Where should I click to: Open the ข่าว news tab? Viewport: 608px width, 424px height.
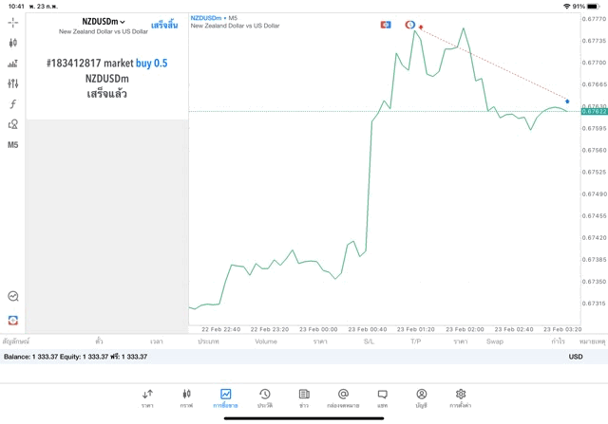(x=304, y=398)
